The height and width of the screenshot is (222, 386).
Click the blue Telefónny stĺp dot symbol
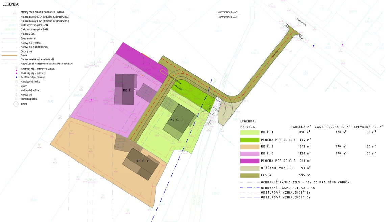[x=16, y=77]
